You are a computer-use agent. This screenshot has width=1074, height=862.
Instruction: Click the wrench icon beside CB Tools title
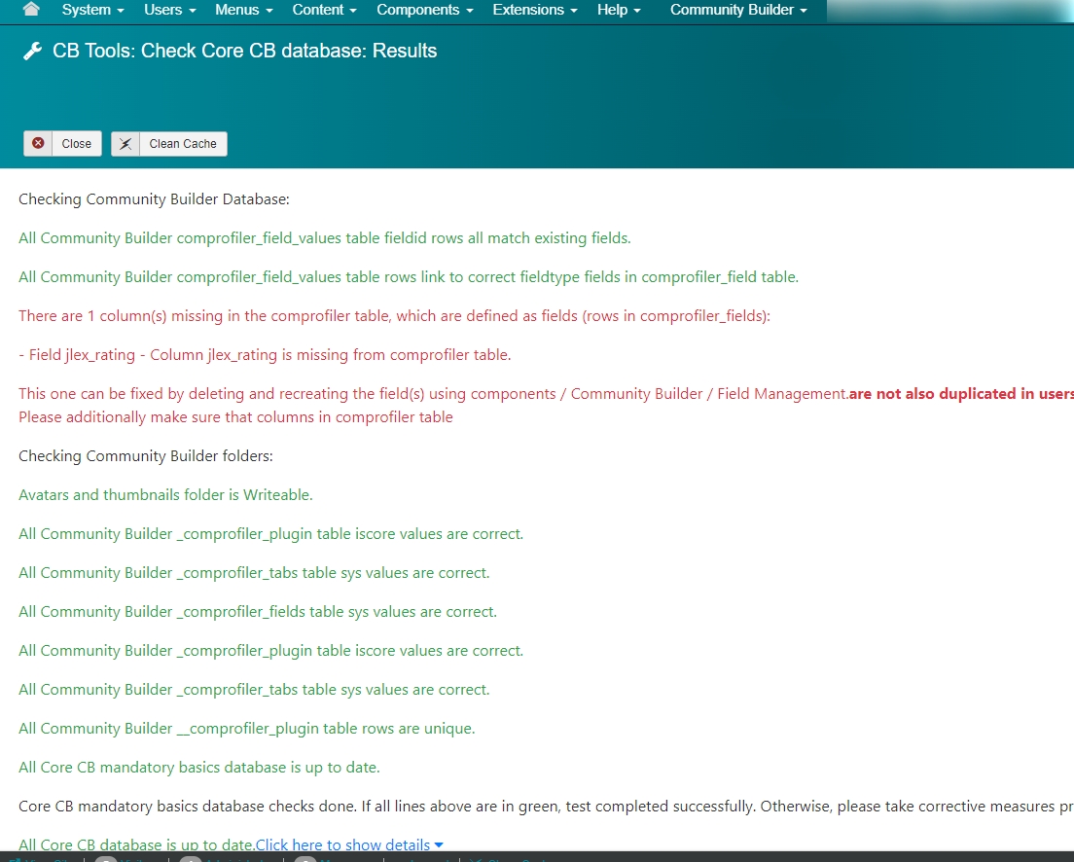pos(32,51)
